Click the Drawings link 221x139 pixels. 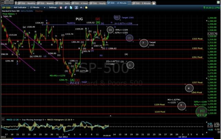click(39, 11)
